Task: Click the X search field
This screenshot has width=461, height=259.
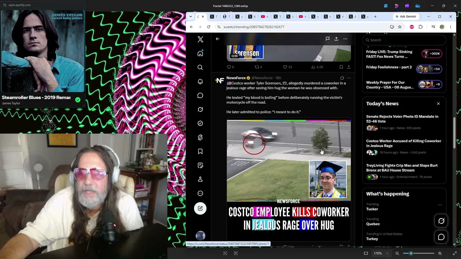Action: pyautogui.click(x=404, y=40)
